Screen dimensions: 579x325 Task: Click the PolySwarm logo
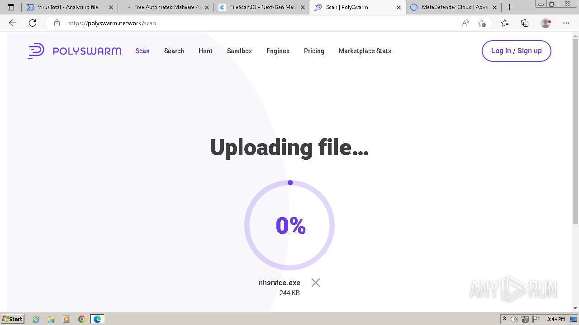coord(75,51)
